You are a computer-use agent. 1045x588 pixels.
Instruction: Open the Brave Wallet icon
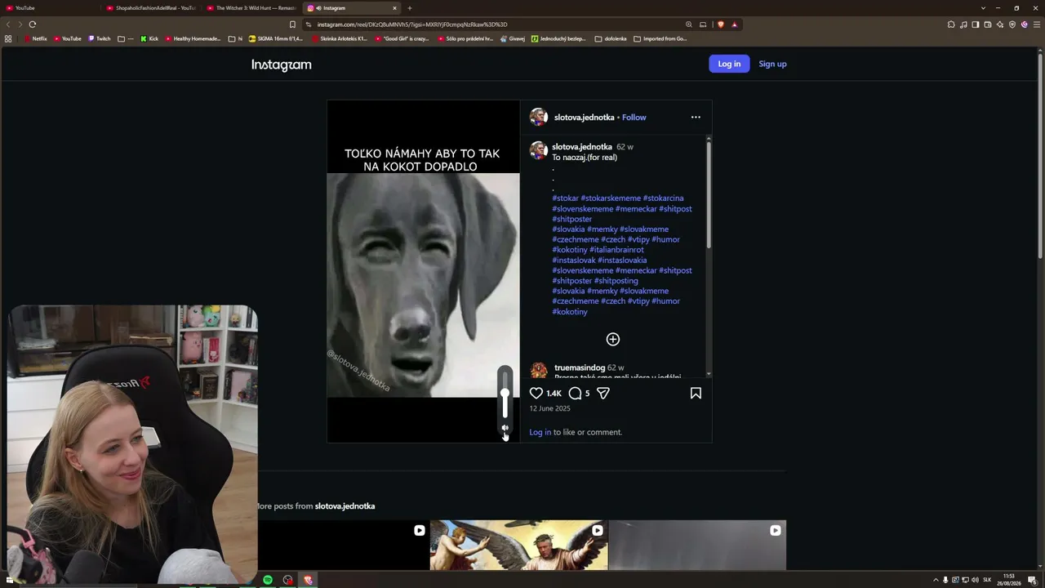[988, 24]
